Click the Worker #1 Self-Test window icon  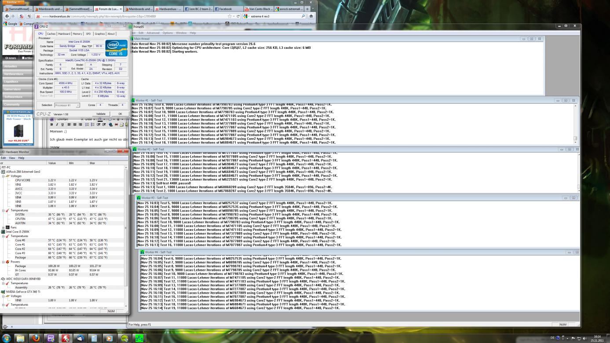133,100
